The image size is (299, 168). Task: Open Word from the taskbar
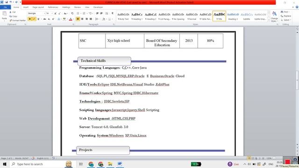point(120,164)
